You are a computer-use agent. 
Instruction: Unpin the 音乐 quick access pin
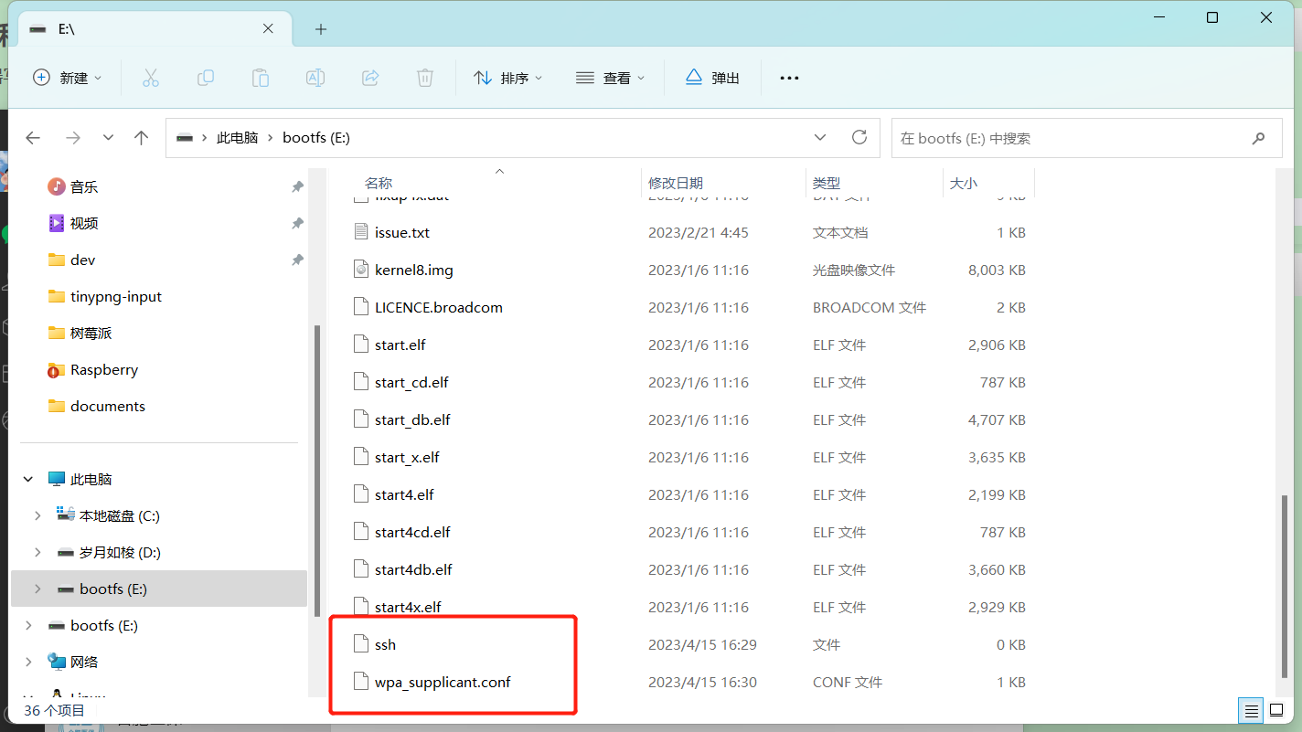click(297, 186)
